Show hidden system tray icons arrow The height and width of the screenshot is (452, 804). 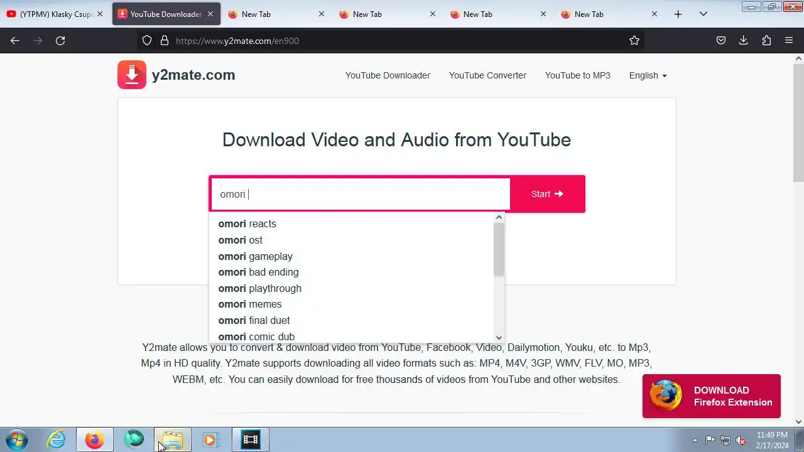(x=695, y=440)
